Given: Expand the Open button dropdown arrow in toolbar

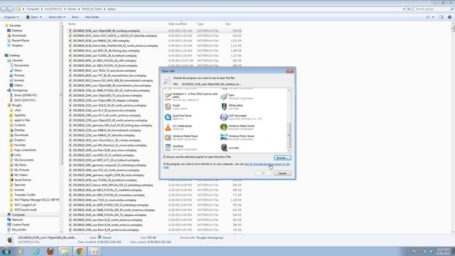Looking at the screenshot, I should pyautogui.click(x=41, y=17).
